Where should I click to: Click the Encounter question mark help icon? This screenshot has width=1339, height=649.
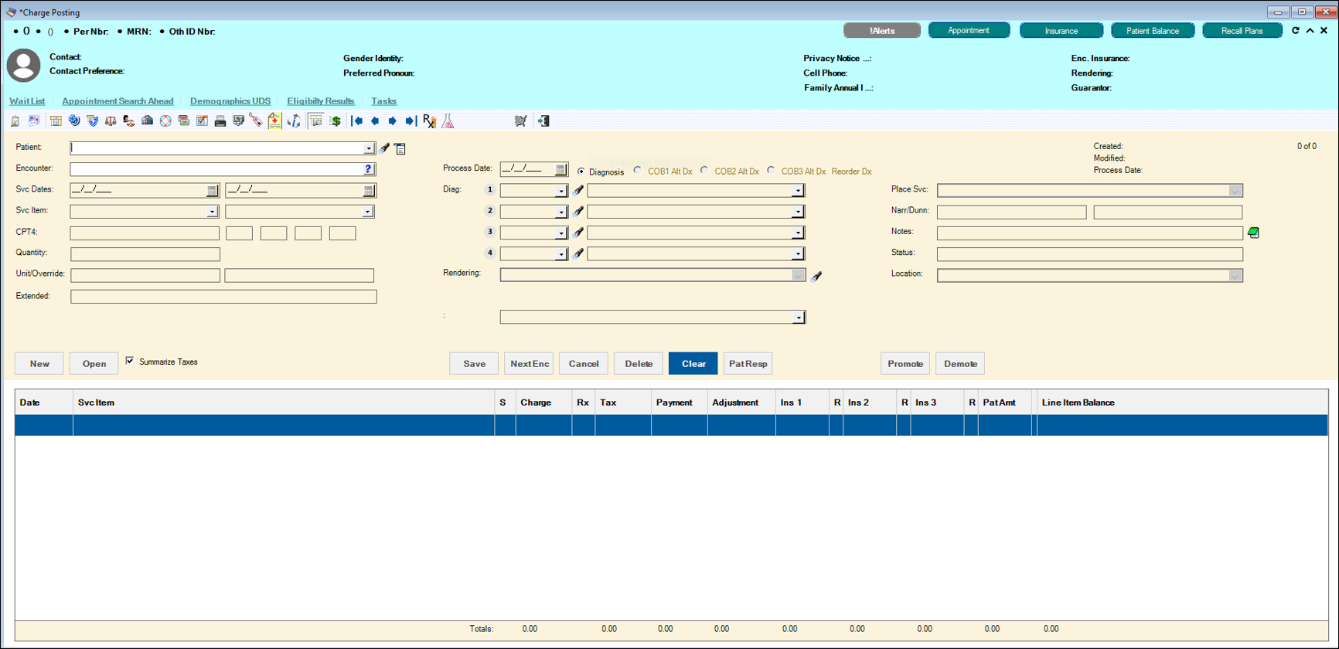click(x=369, y=168)
